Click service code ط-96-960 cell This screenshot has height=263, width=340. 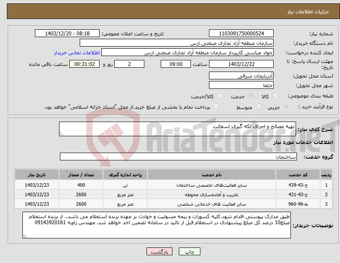pos(298,204)
